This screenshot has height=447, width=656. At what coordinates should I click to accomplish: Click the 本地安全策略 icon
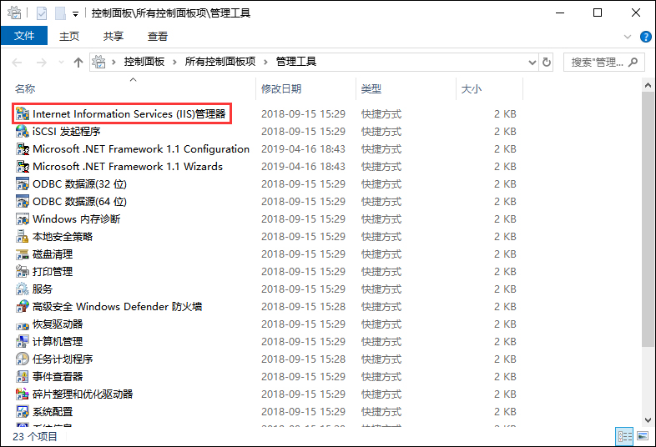tap(23, 237)
